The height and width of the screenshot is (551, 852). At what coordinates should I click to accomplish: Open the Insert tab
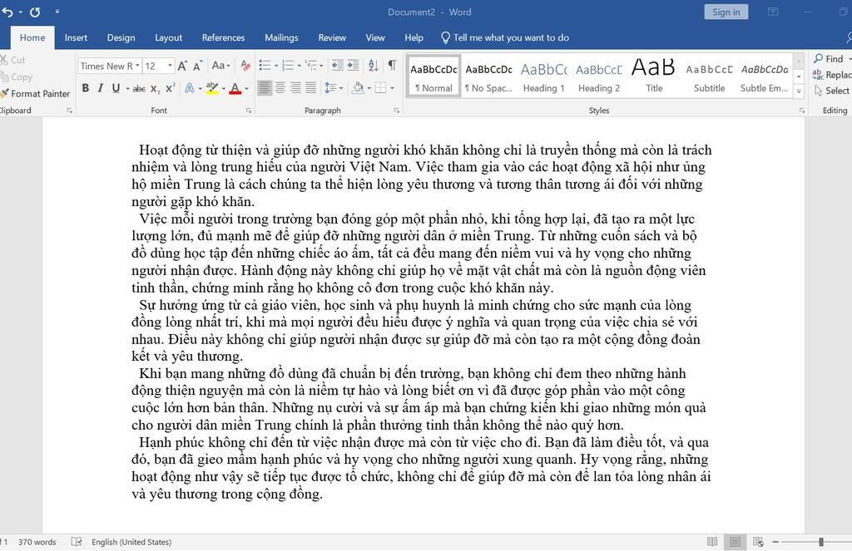click(x=76, y=37)
